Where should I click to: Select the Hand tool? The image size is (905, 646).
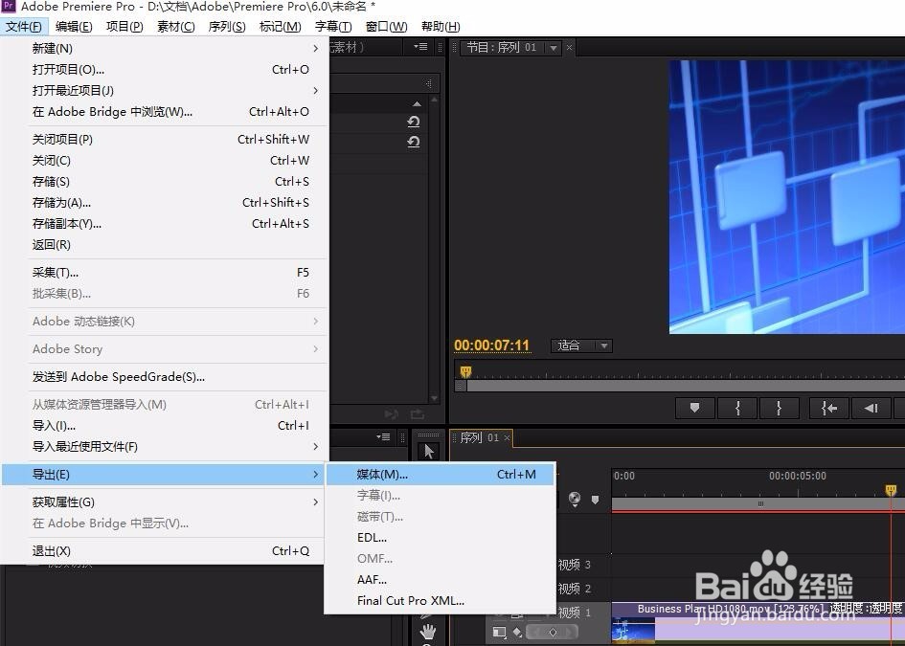pyautogui.click(x=428, y=631)
